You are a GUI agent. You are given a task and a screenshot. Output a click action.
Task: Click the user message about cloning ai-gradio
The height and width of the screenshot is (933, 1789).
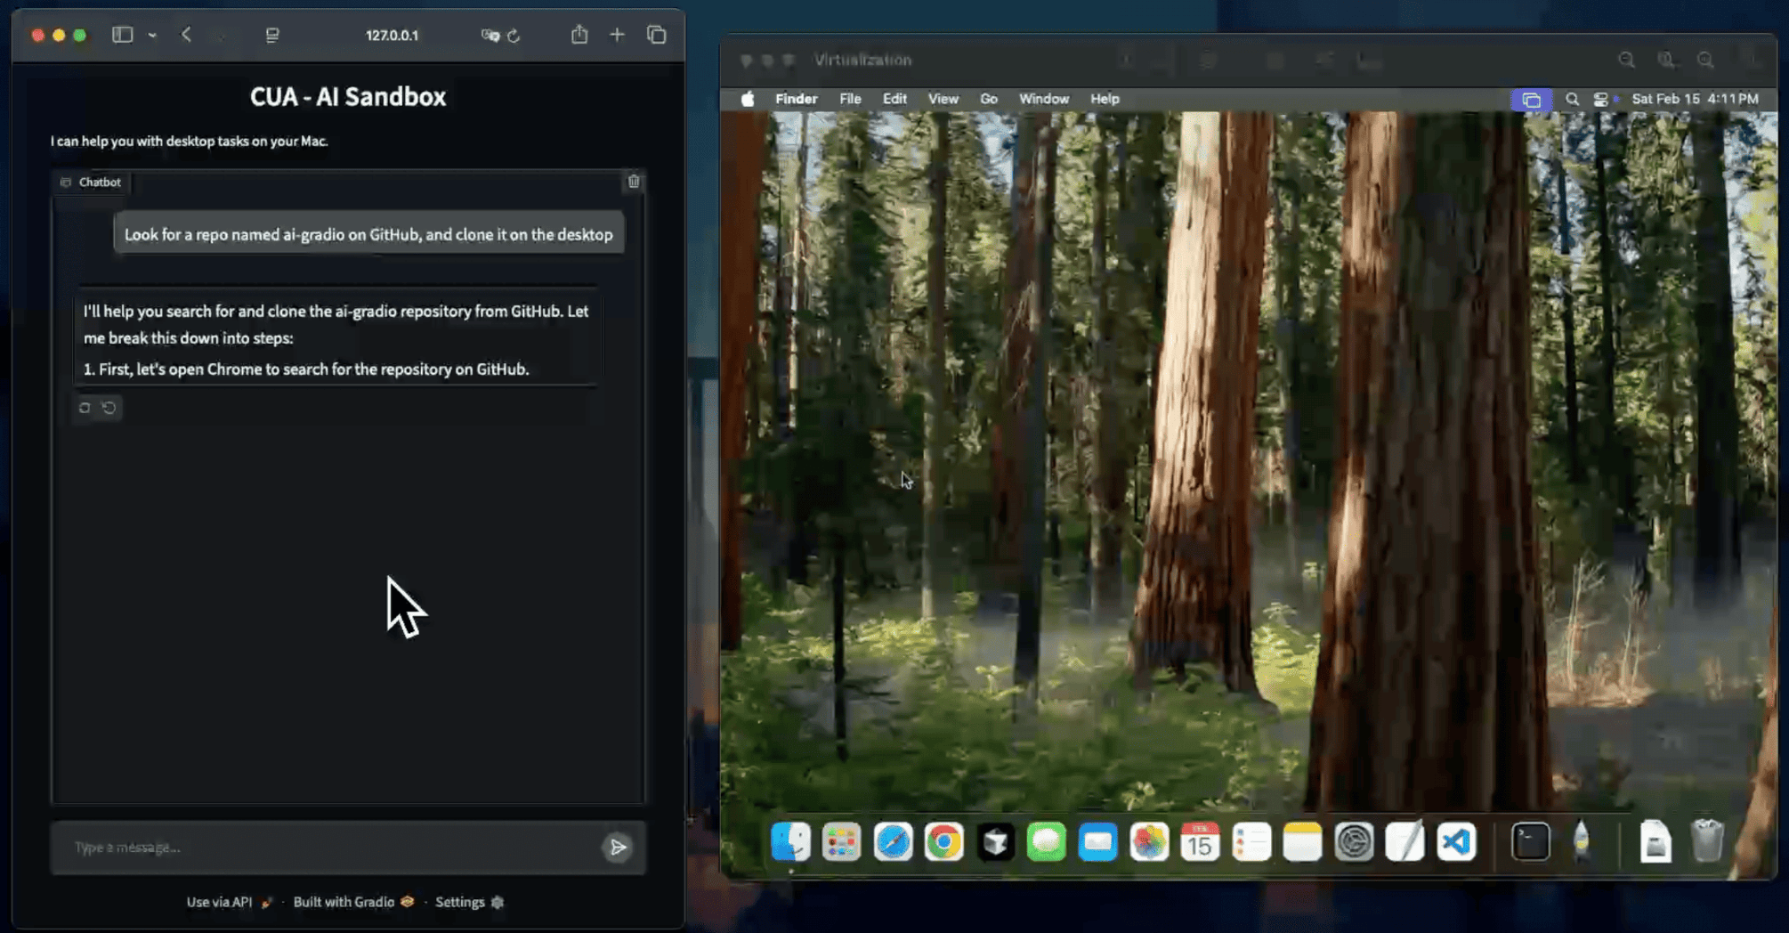368,234
